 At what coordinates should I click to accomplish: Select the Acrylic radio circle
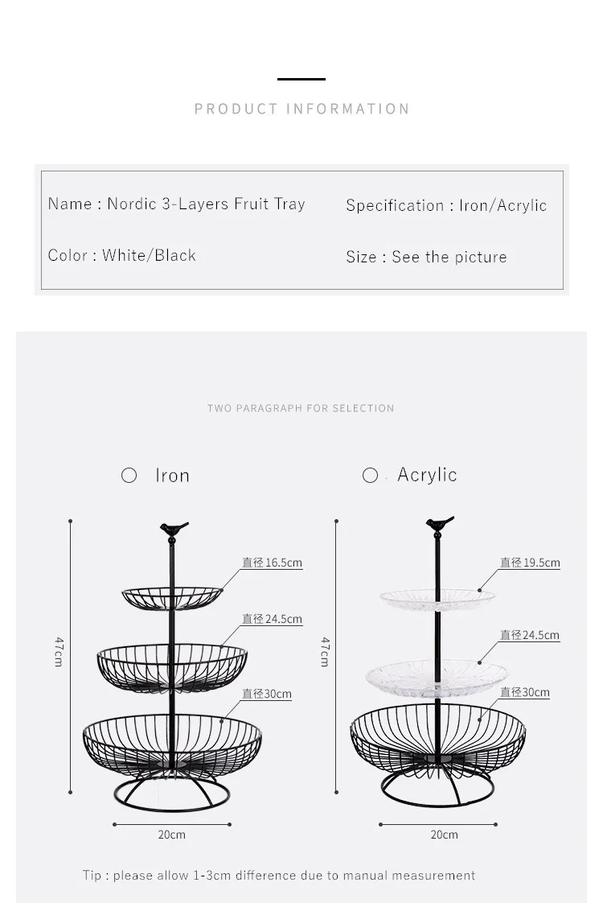pyautogui.click(x=370, y=475)
